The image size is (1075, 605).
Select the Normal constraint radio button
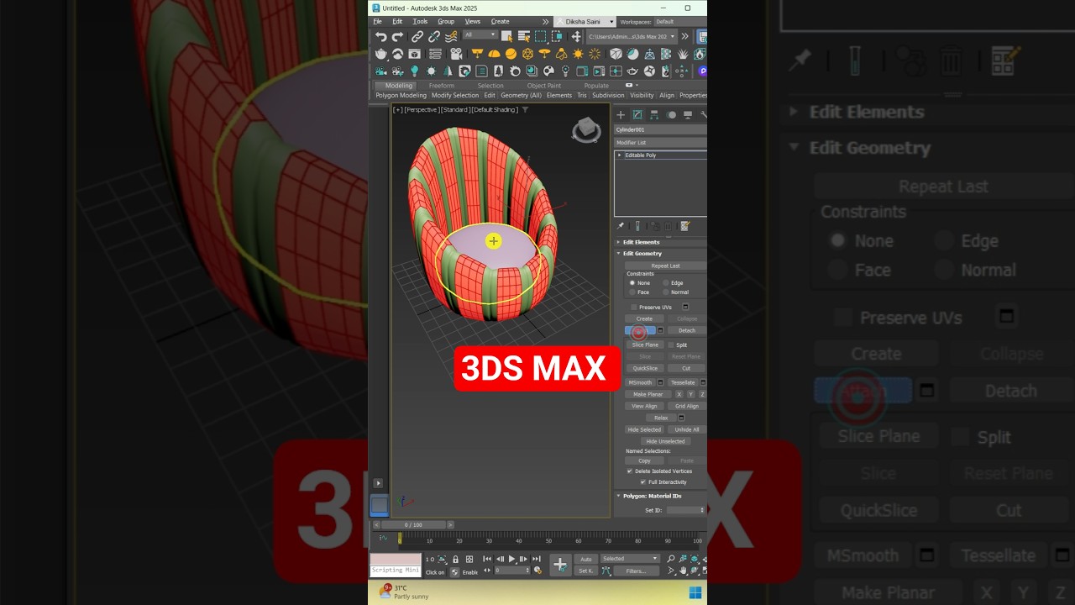pos(666,292)
